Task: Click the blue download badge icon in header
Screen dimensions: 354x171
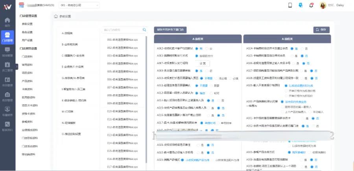Action: pos(301,5)
